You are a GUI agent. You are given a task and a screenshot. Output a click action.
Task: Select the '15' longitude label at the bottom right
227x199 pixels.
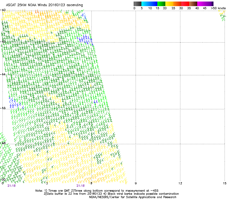(x=225, y=183)
